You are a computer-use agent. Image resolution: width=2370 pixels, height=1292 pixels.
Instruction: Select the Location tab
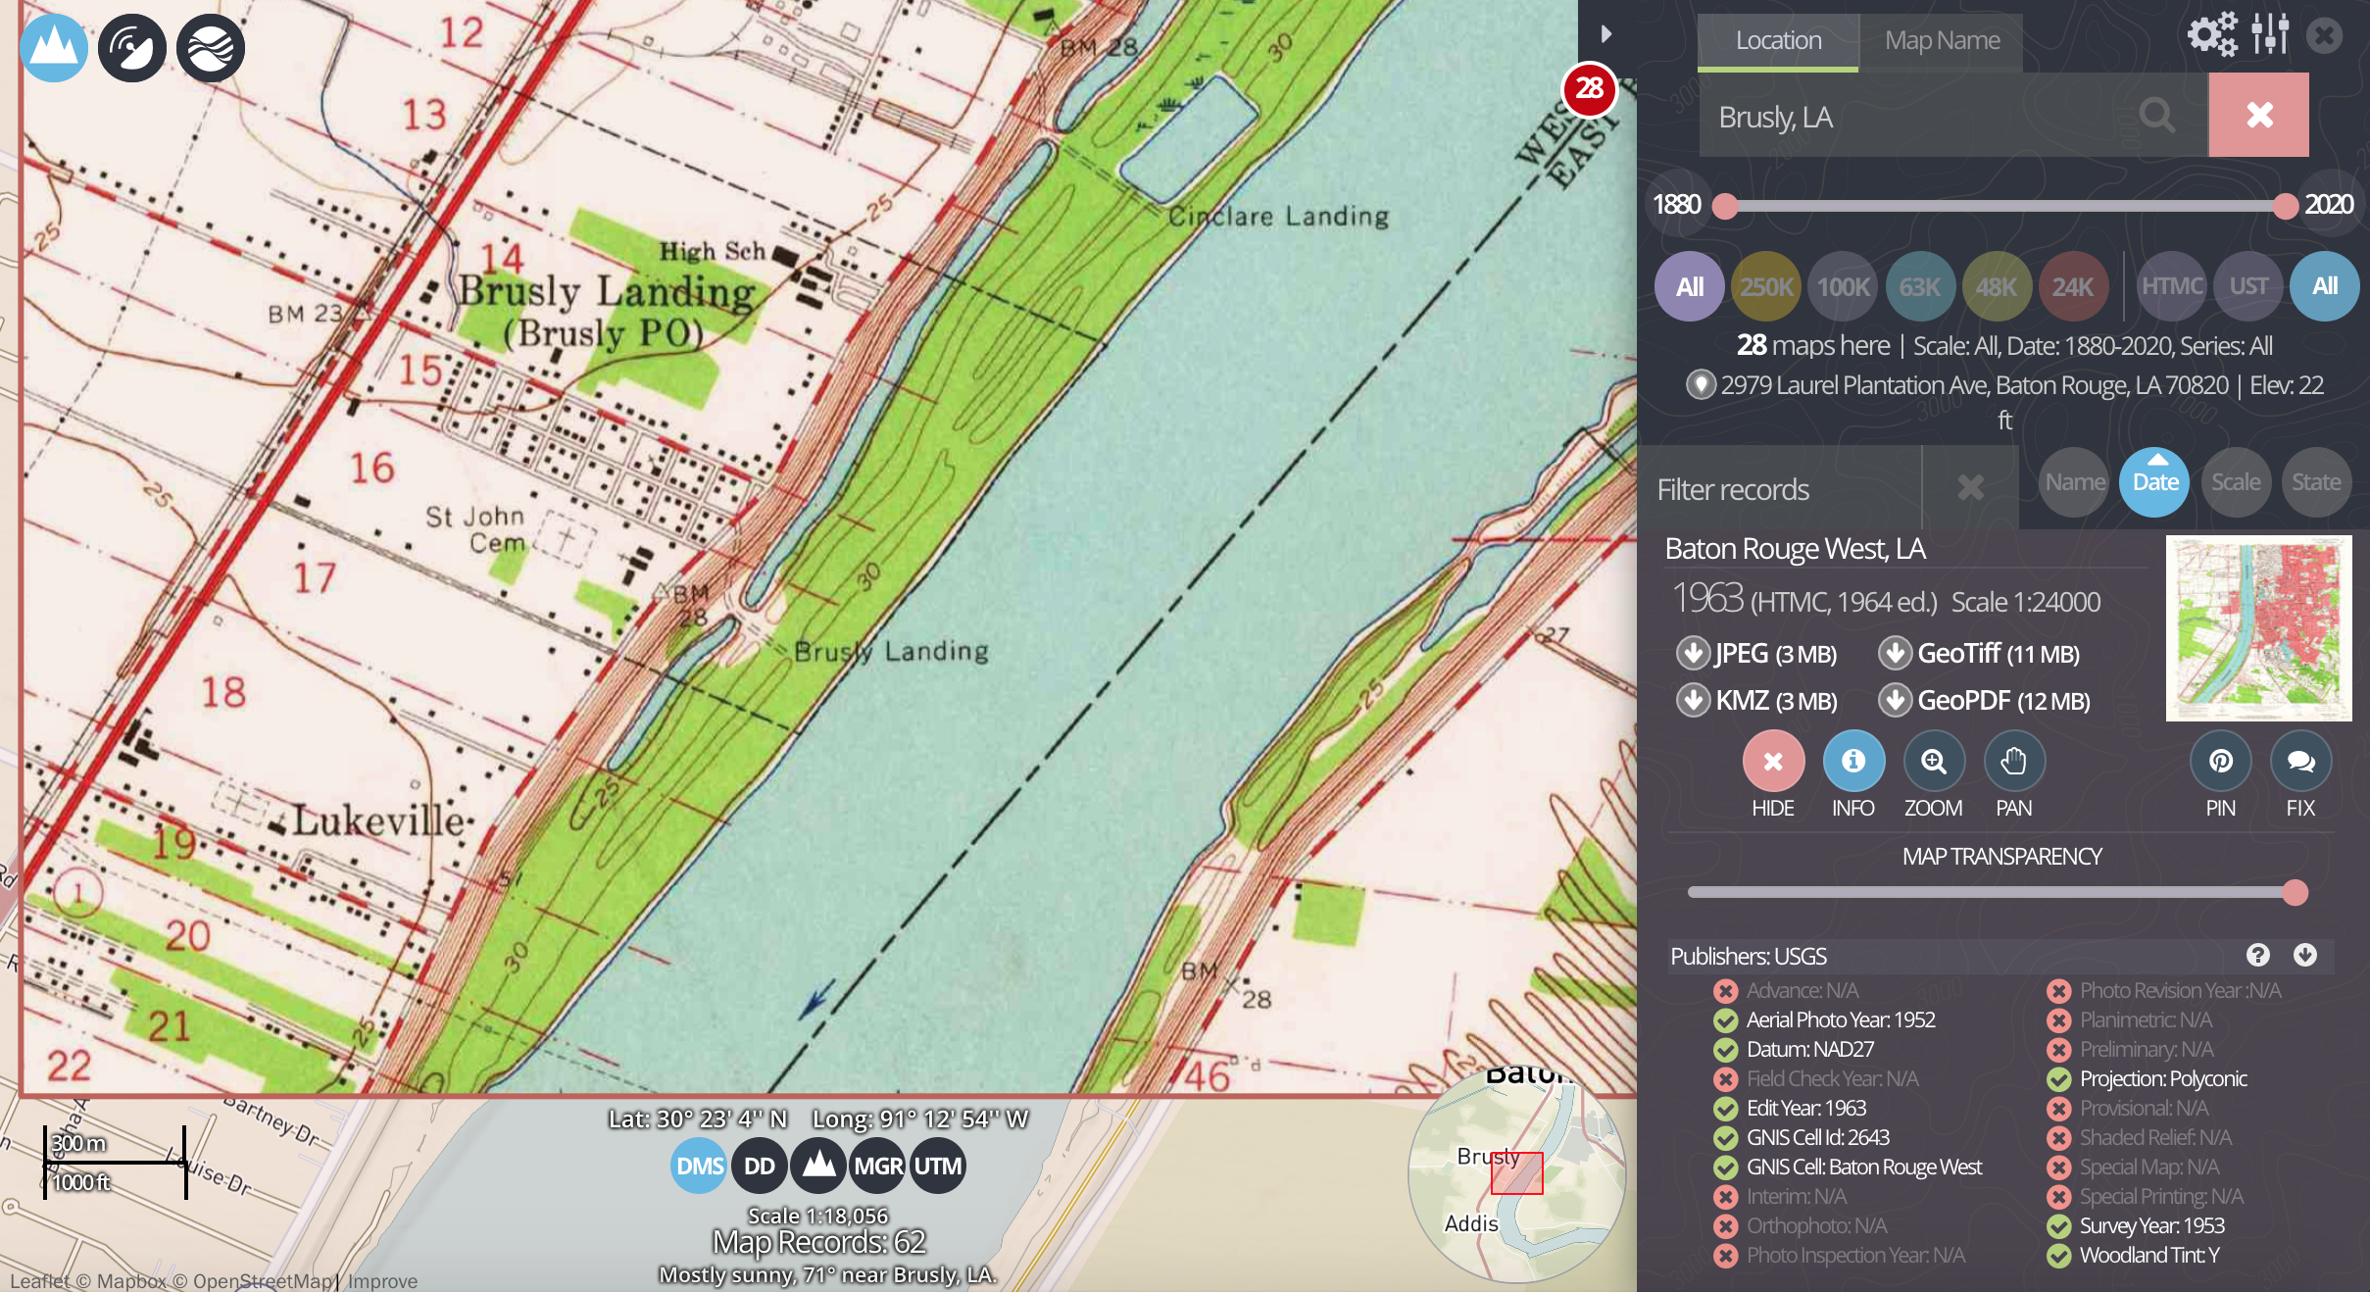pos(1778,41)
